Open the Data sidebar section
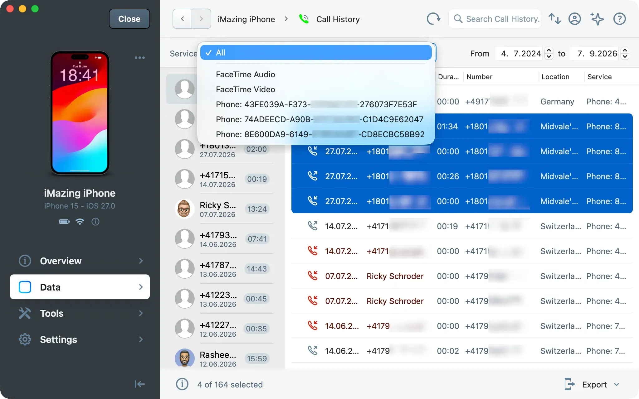 click(x=80, y=287)
